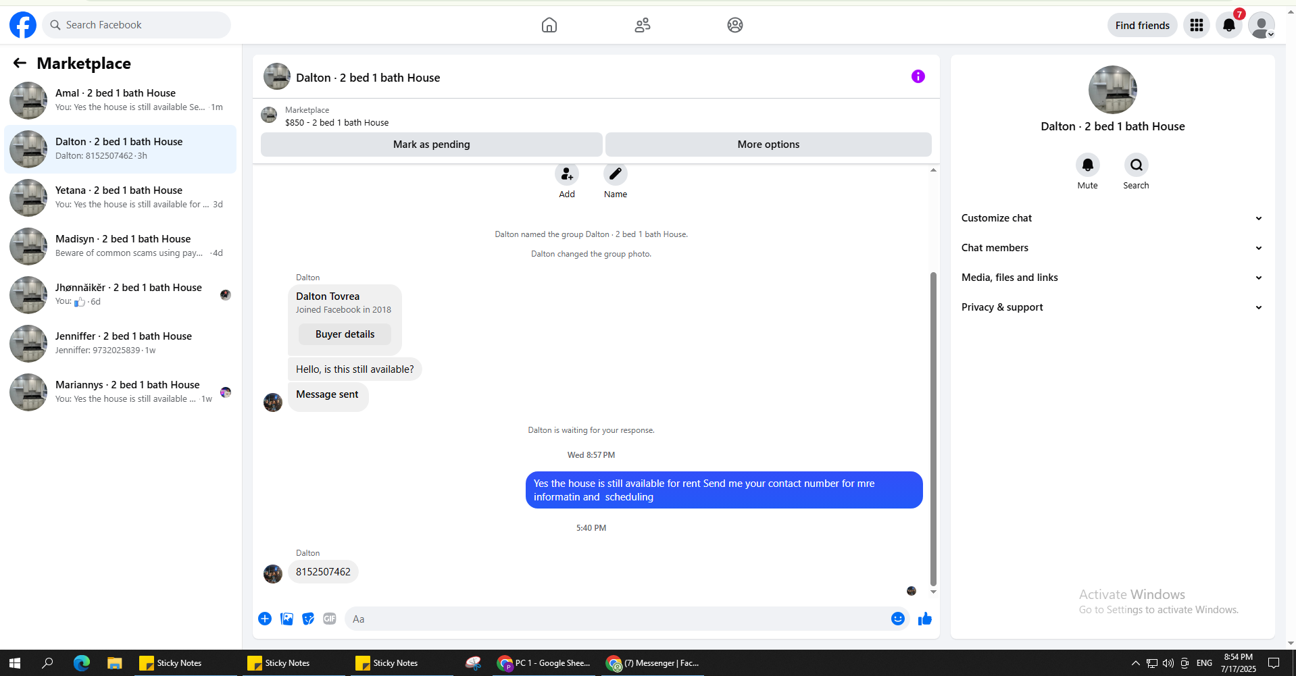
Task: Click the Facebook logo
Action: pos(23,25)
